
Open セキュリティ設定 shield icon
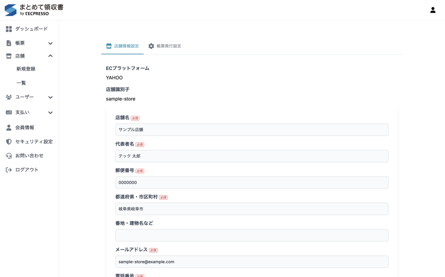click(9, 142)
